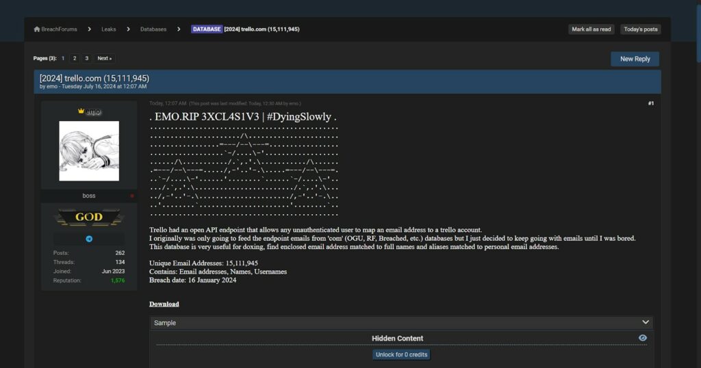The image size is (701, 368).
Task: Expand the Sample section chevron
Action: (x=646, y=322)
